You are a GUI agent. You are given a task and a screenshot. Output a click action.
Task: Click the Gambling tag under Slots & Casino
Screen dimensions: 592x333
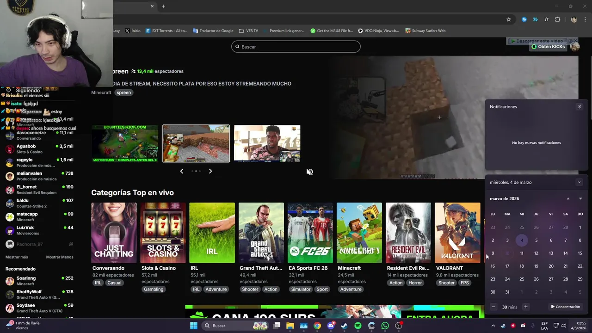(x=154, y=289)
